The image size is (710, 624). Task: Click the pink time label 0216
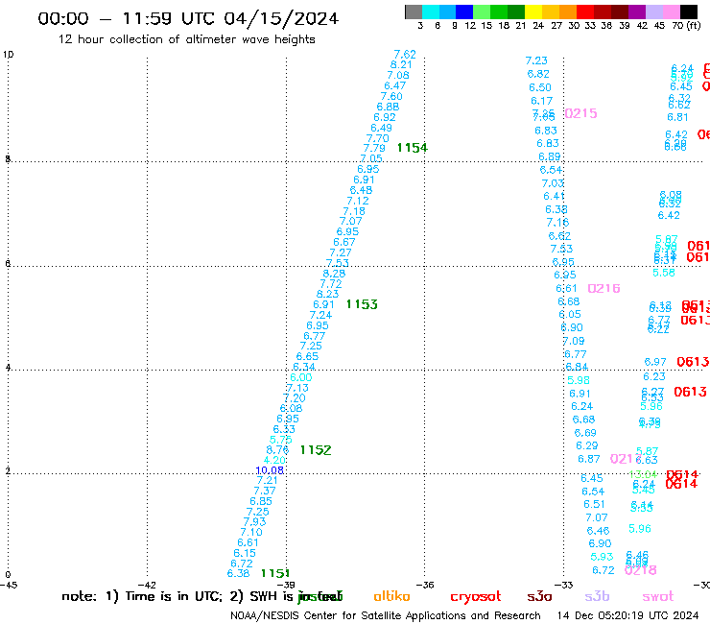(603, 288)
